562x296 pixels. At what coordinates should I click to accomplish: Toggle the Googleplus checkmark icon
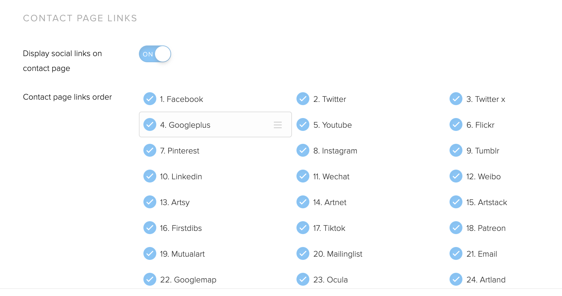[x=150, y=124]
